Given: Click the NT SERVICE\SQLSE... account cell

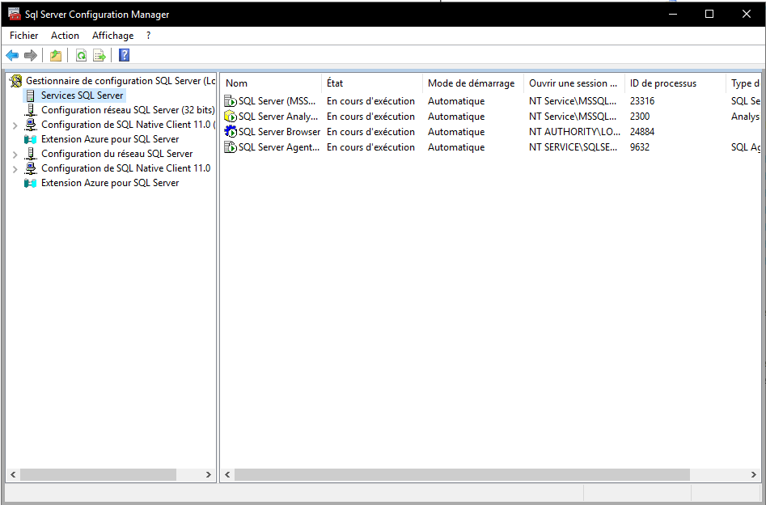Looking at the screenshot, I should tap(573, 147).
